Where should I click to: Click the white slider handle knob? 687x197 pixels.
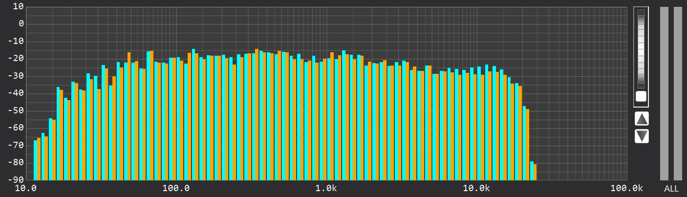641,96
